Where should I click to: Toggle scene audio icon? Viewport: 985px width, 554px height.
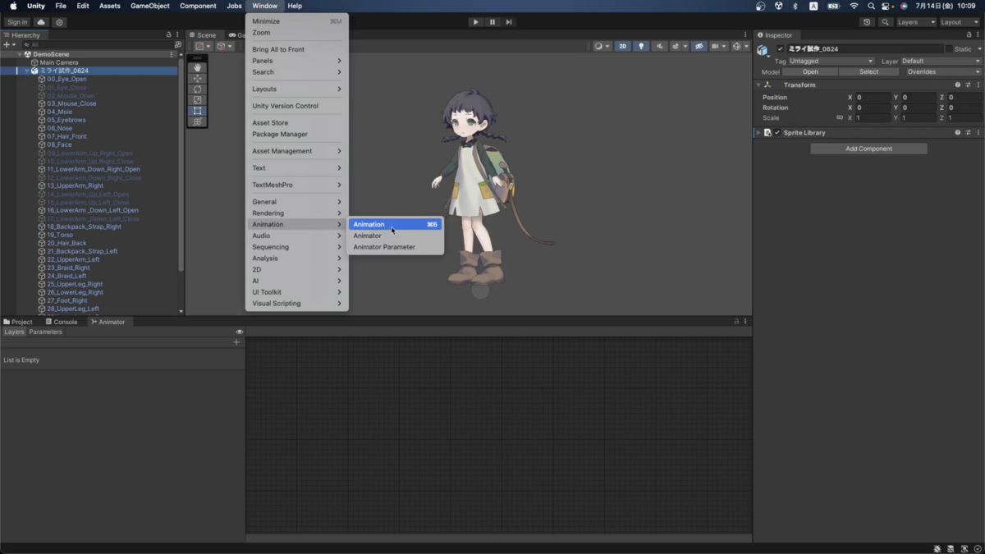point(659,46)
